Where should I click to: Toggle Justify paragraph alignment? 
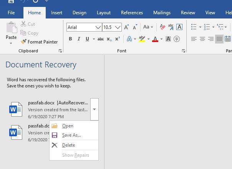click(x=219, y=39)
